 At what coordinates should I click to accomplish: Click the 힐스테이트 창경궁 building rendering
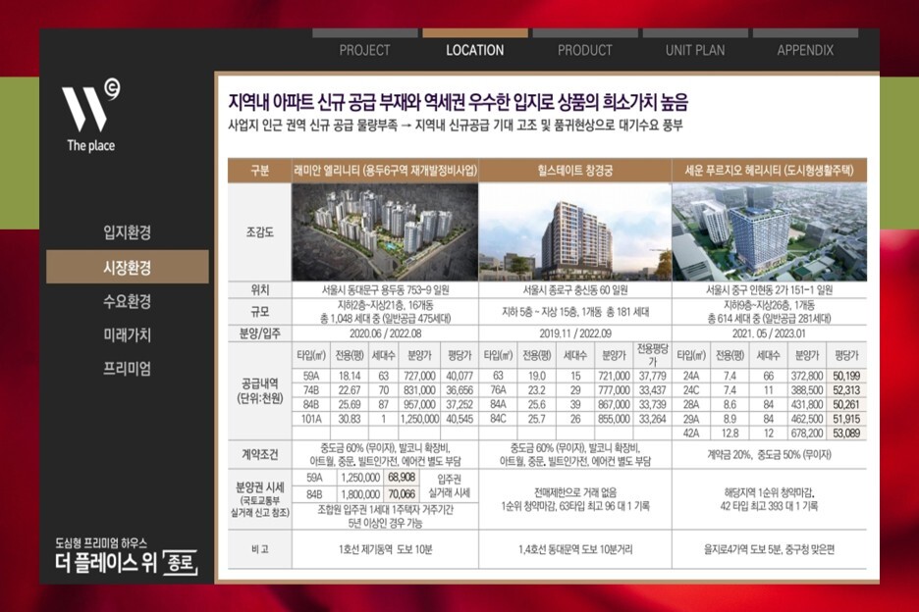tap(575, 231)
